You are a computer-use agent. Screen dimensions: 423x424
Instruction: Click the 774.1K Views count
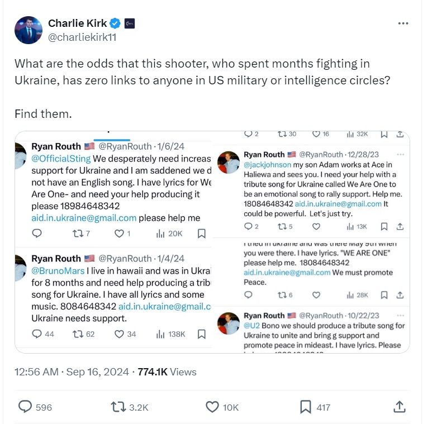pyautogui.click(x=167, y=371)
